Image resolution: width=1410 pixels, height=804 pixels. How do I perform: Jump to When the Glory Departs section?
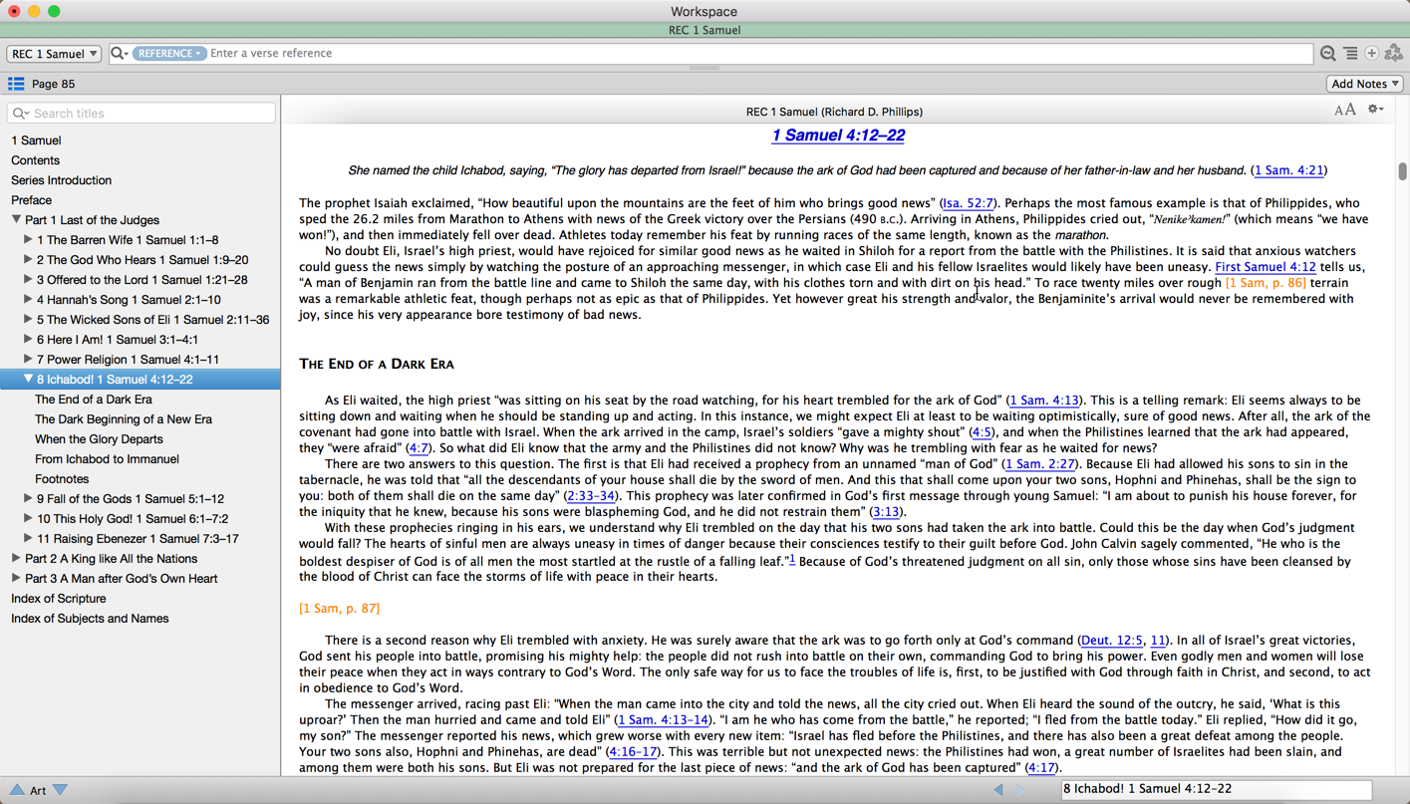coord(99,439)
